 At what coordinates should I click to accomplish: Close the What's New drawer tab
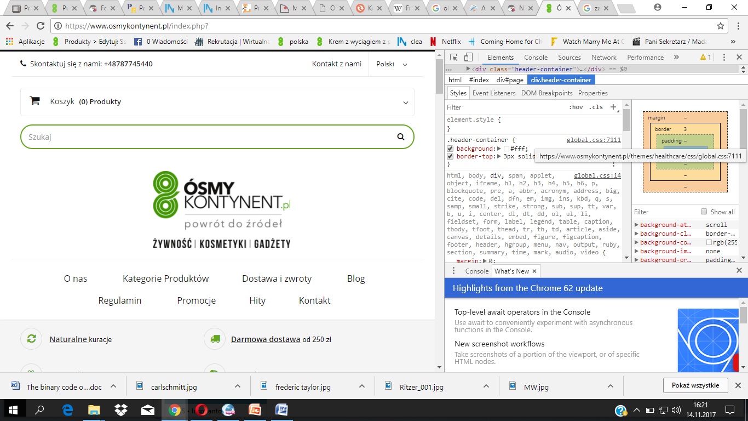click(534, 271)
